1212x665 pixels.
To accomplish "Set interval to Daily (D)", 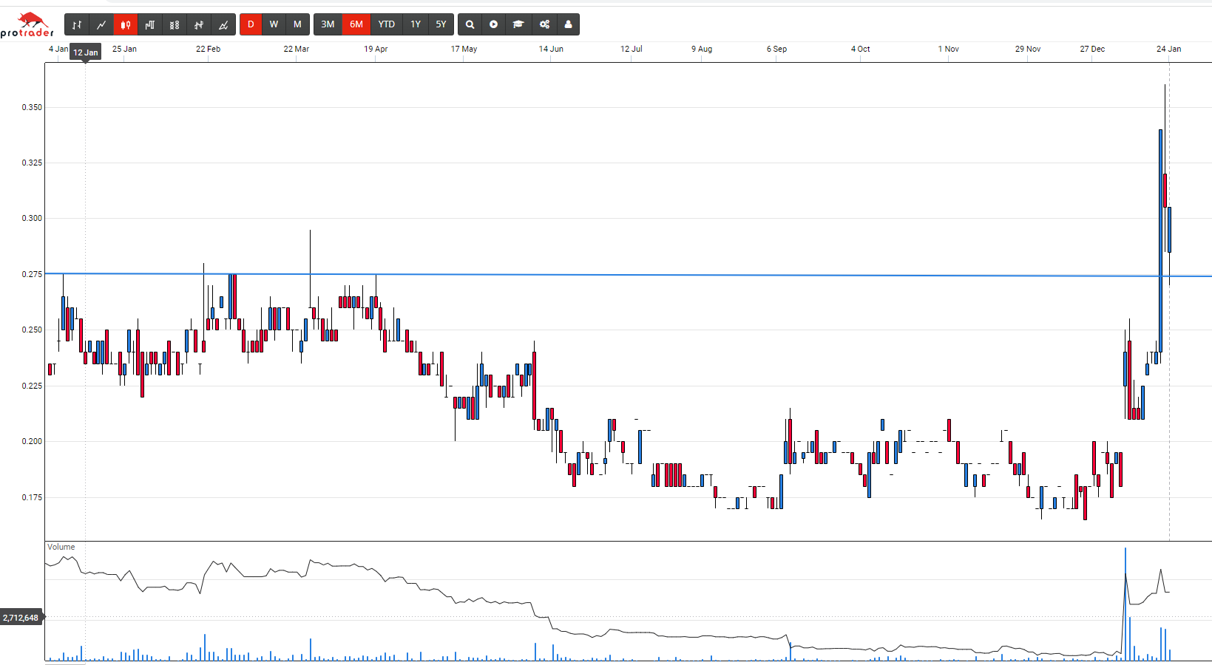I will [x=251, y=24].
